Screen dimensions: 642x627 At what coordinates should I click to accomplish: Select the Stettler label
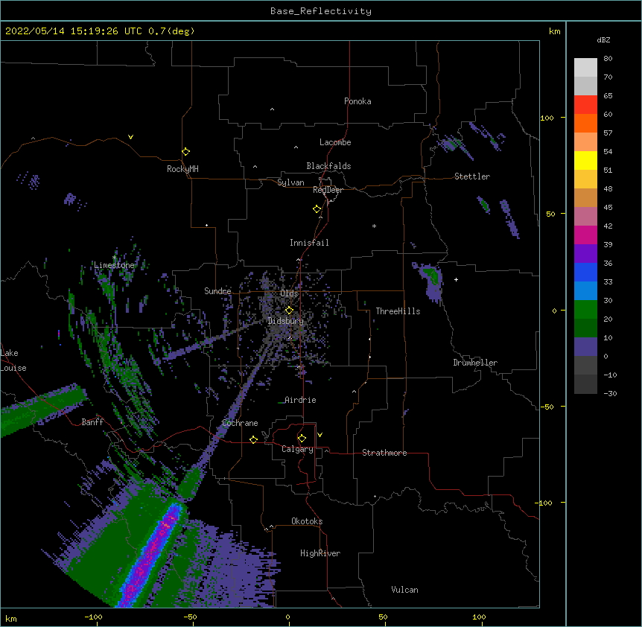(x=472, y=176)
